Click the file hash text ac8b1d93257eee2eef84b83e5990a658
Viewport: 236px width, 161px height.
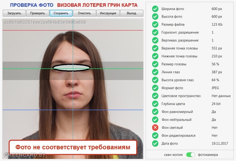pyautogui.click(x=45, y=22)
